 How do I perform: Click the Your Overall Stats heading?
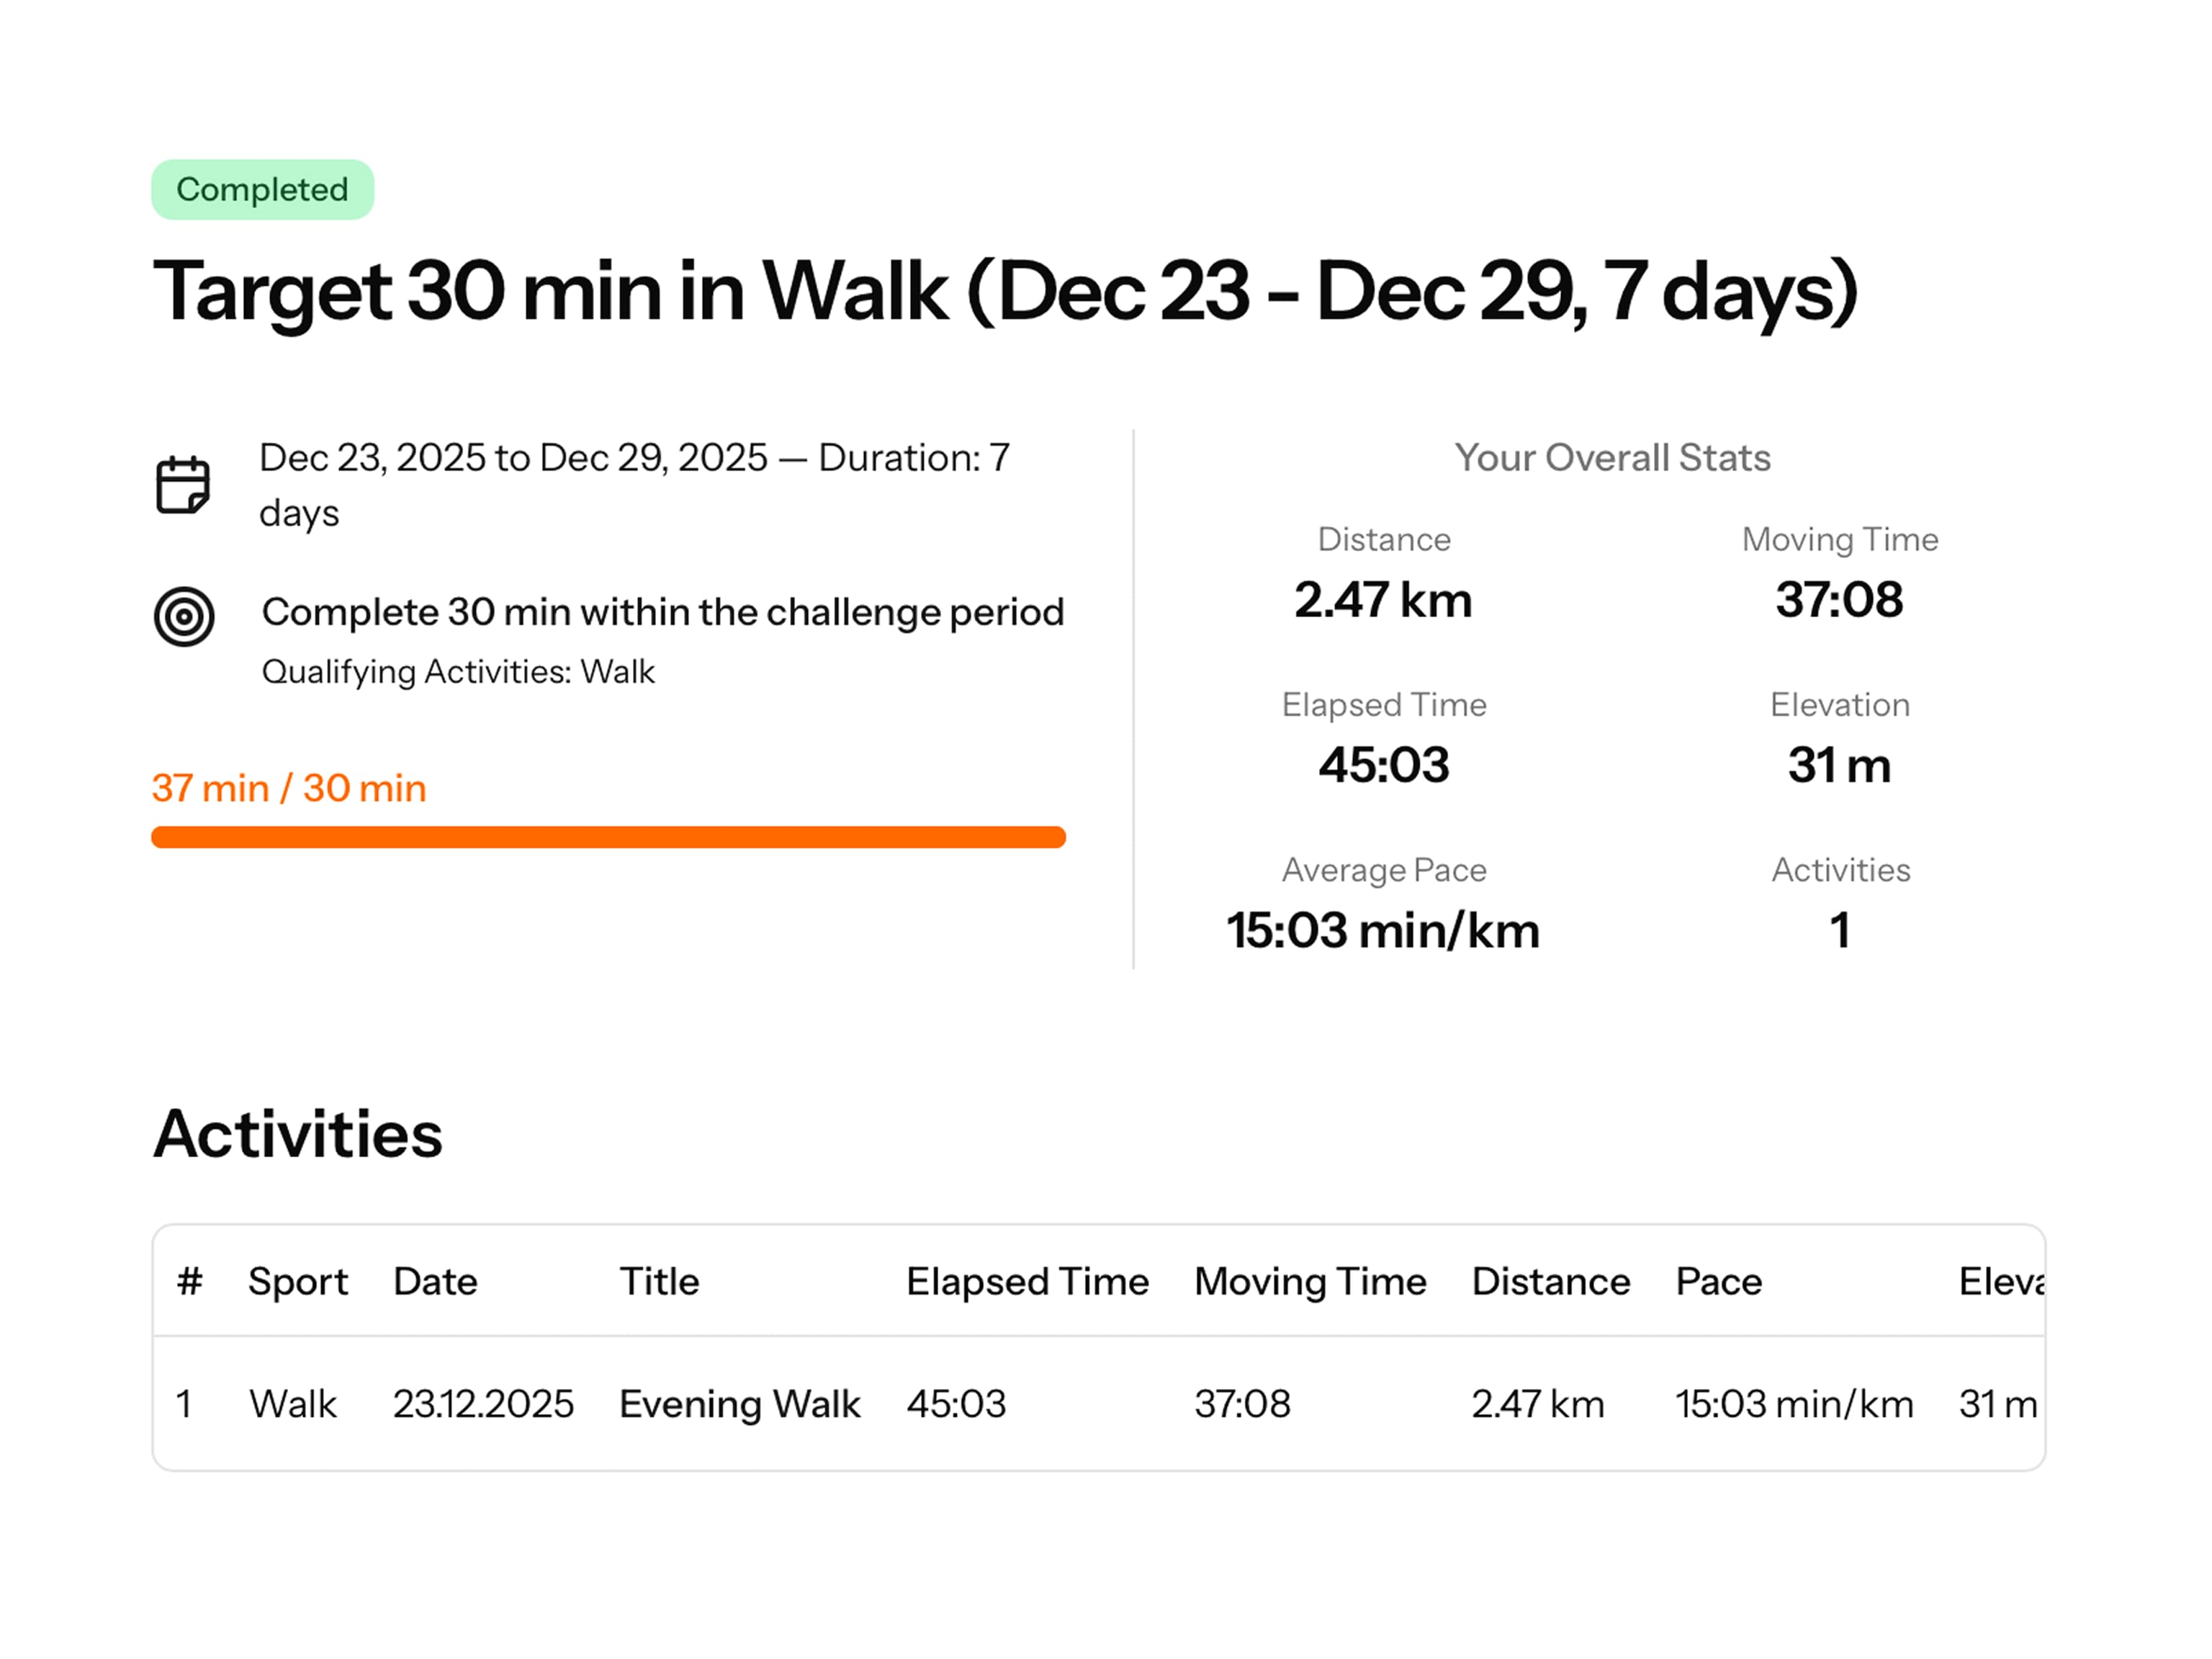(x=1612, y=458)
